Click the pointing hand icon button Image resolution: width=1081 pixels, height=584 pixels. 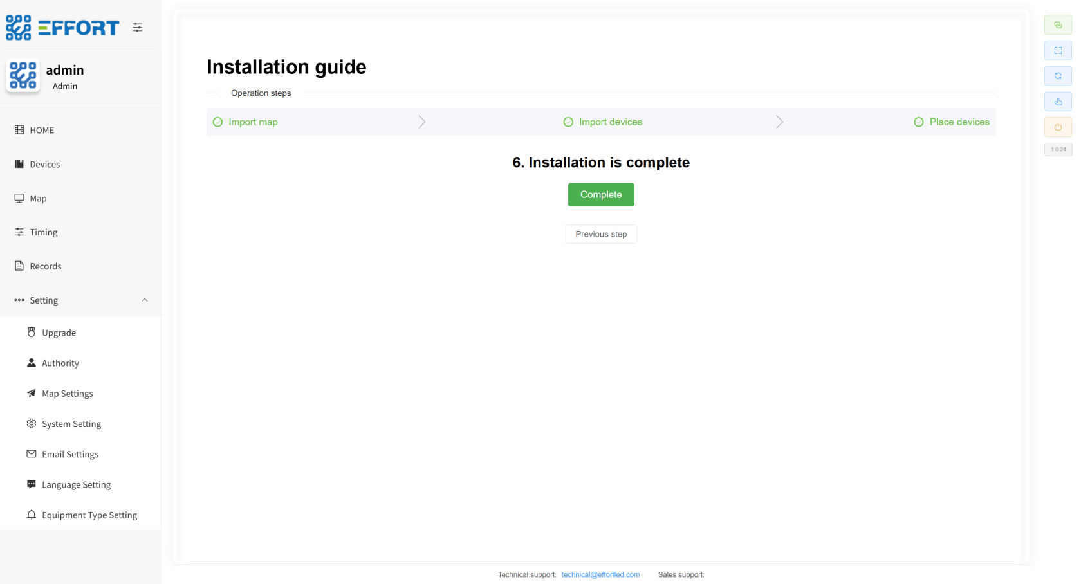pyautogui.click(x=1058, y=102)
